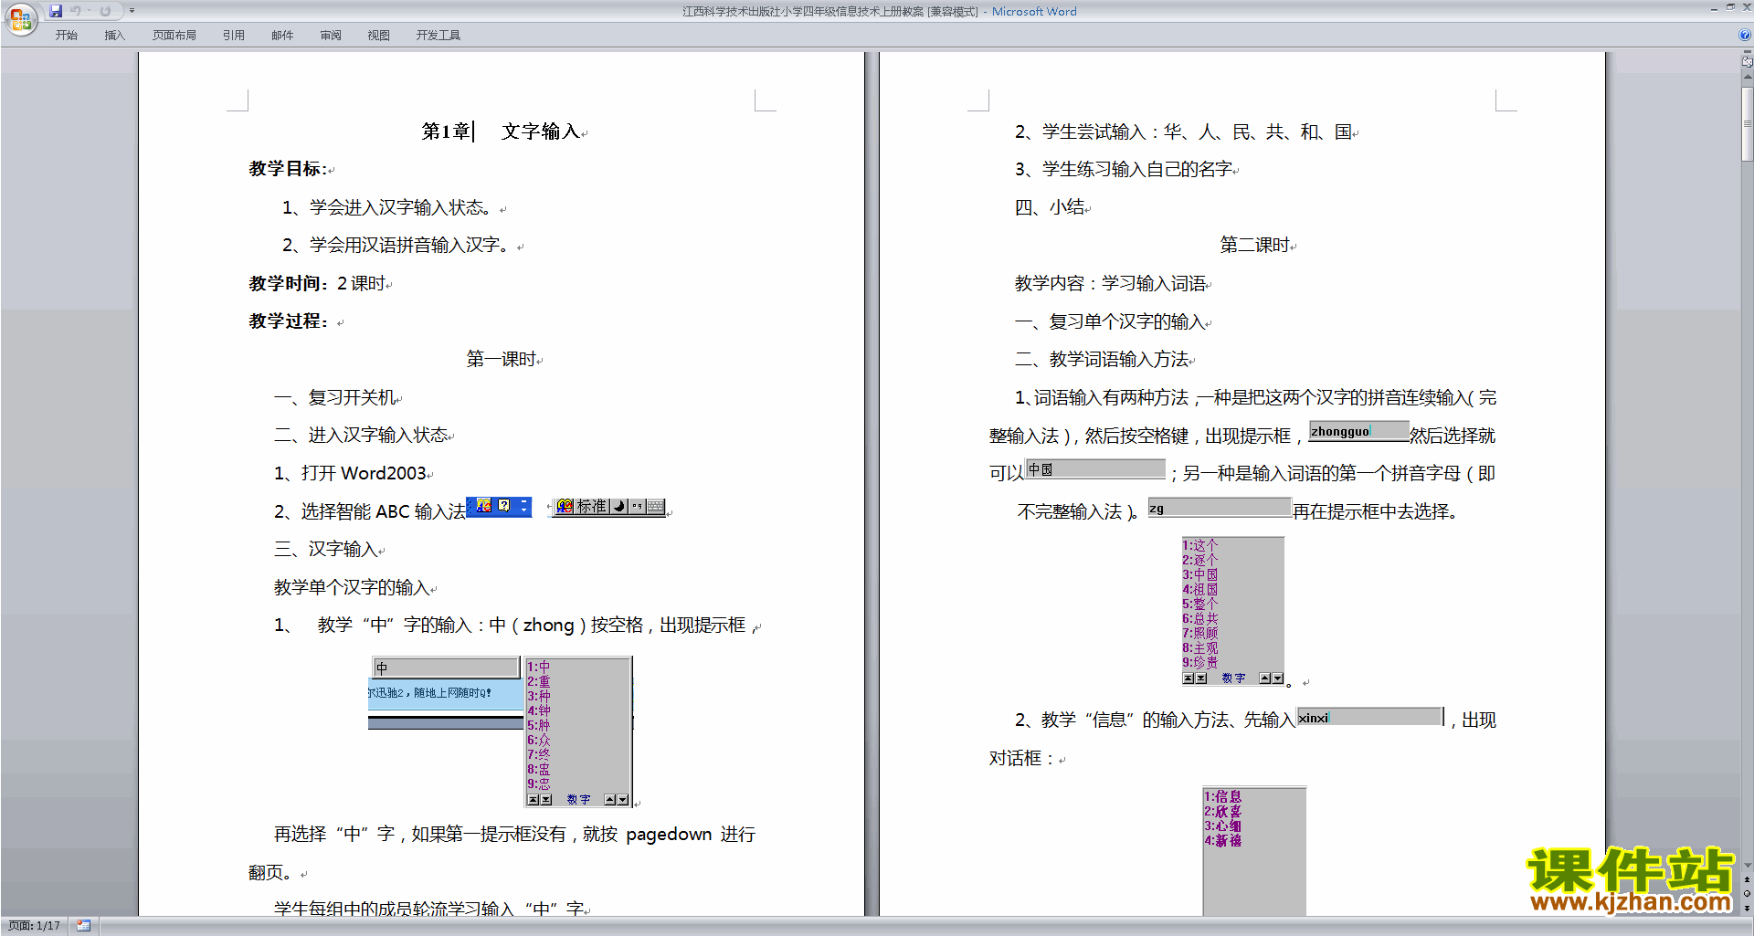The height and width of the screenshot is (936, 1754).
Task: Open the 引用 ribbon tab
Action: (233, 35)
